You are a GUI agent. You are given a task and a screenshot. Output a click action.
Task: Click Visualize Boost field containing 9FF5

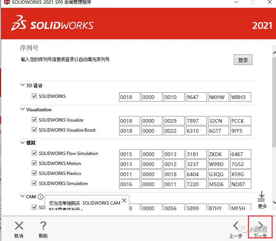pos(240,131)
